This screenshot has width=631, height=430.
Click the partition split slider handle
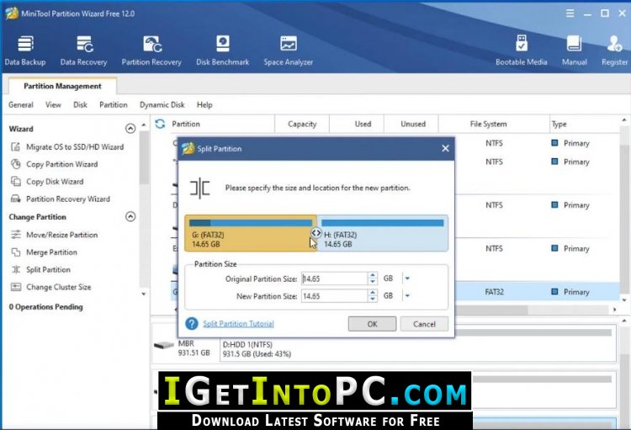click(316, 233)
